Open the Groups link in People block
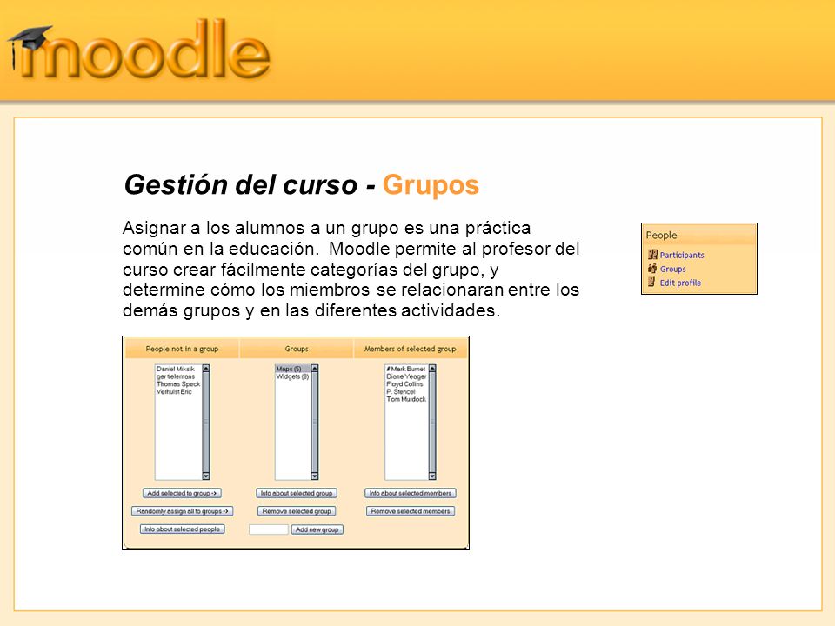 (673, 270)
